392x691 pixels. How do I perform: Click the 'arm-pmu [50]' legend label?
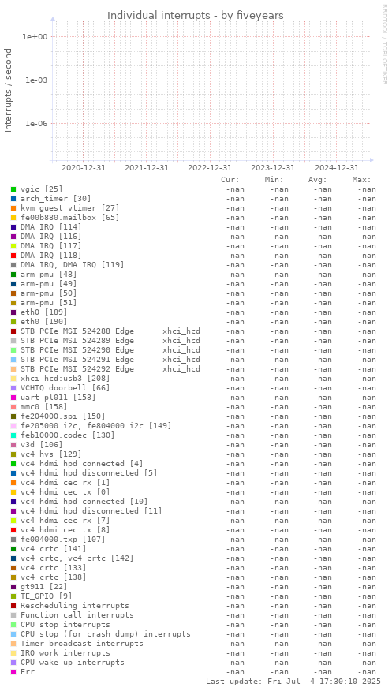48,293
